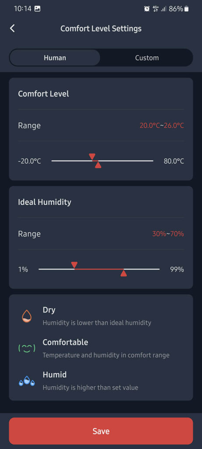This screenshot has width=202, height=449.
Task: Tap the signal strength bars icon
Action: [163, 9]
